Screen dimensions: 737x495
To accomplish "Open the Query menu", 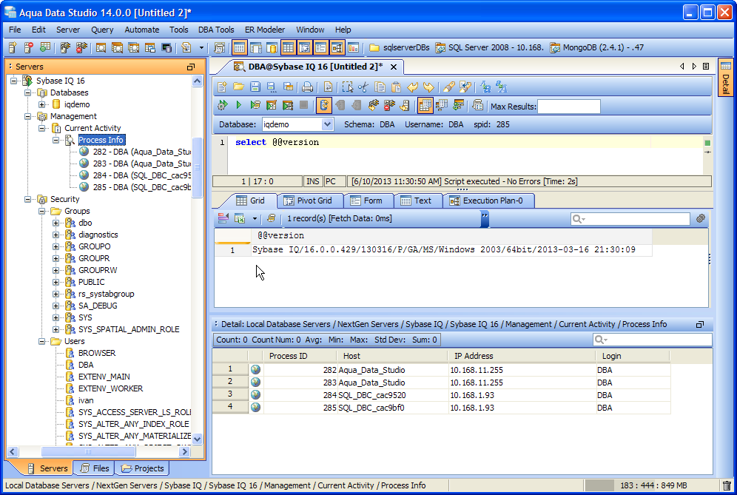I will tap(102, 30).
